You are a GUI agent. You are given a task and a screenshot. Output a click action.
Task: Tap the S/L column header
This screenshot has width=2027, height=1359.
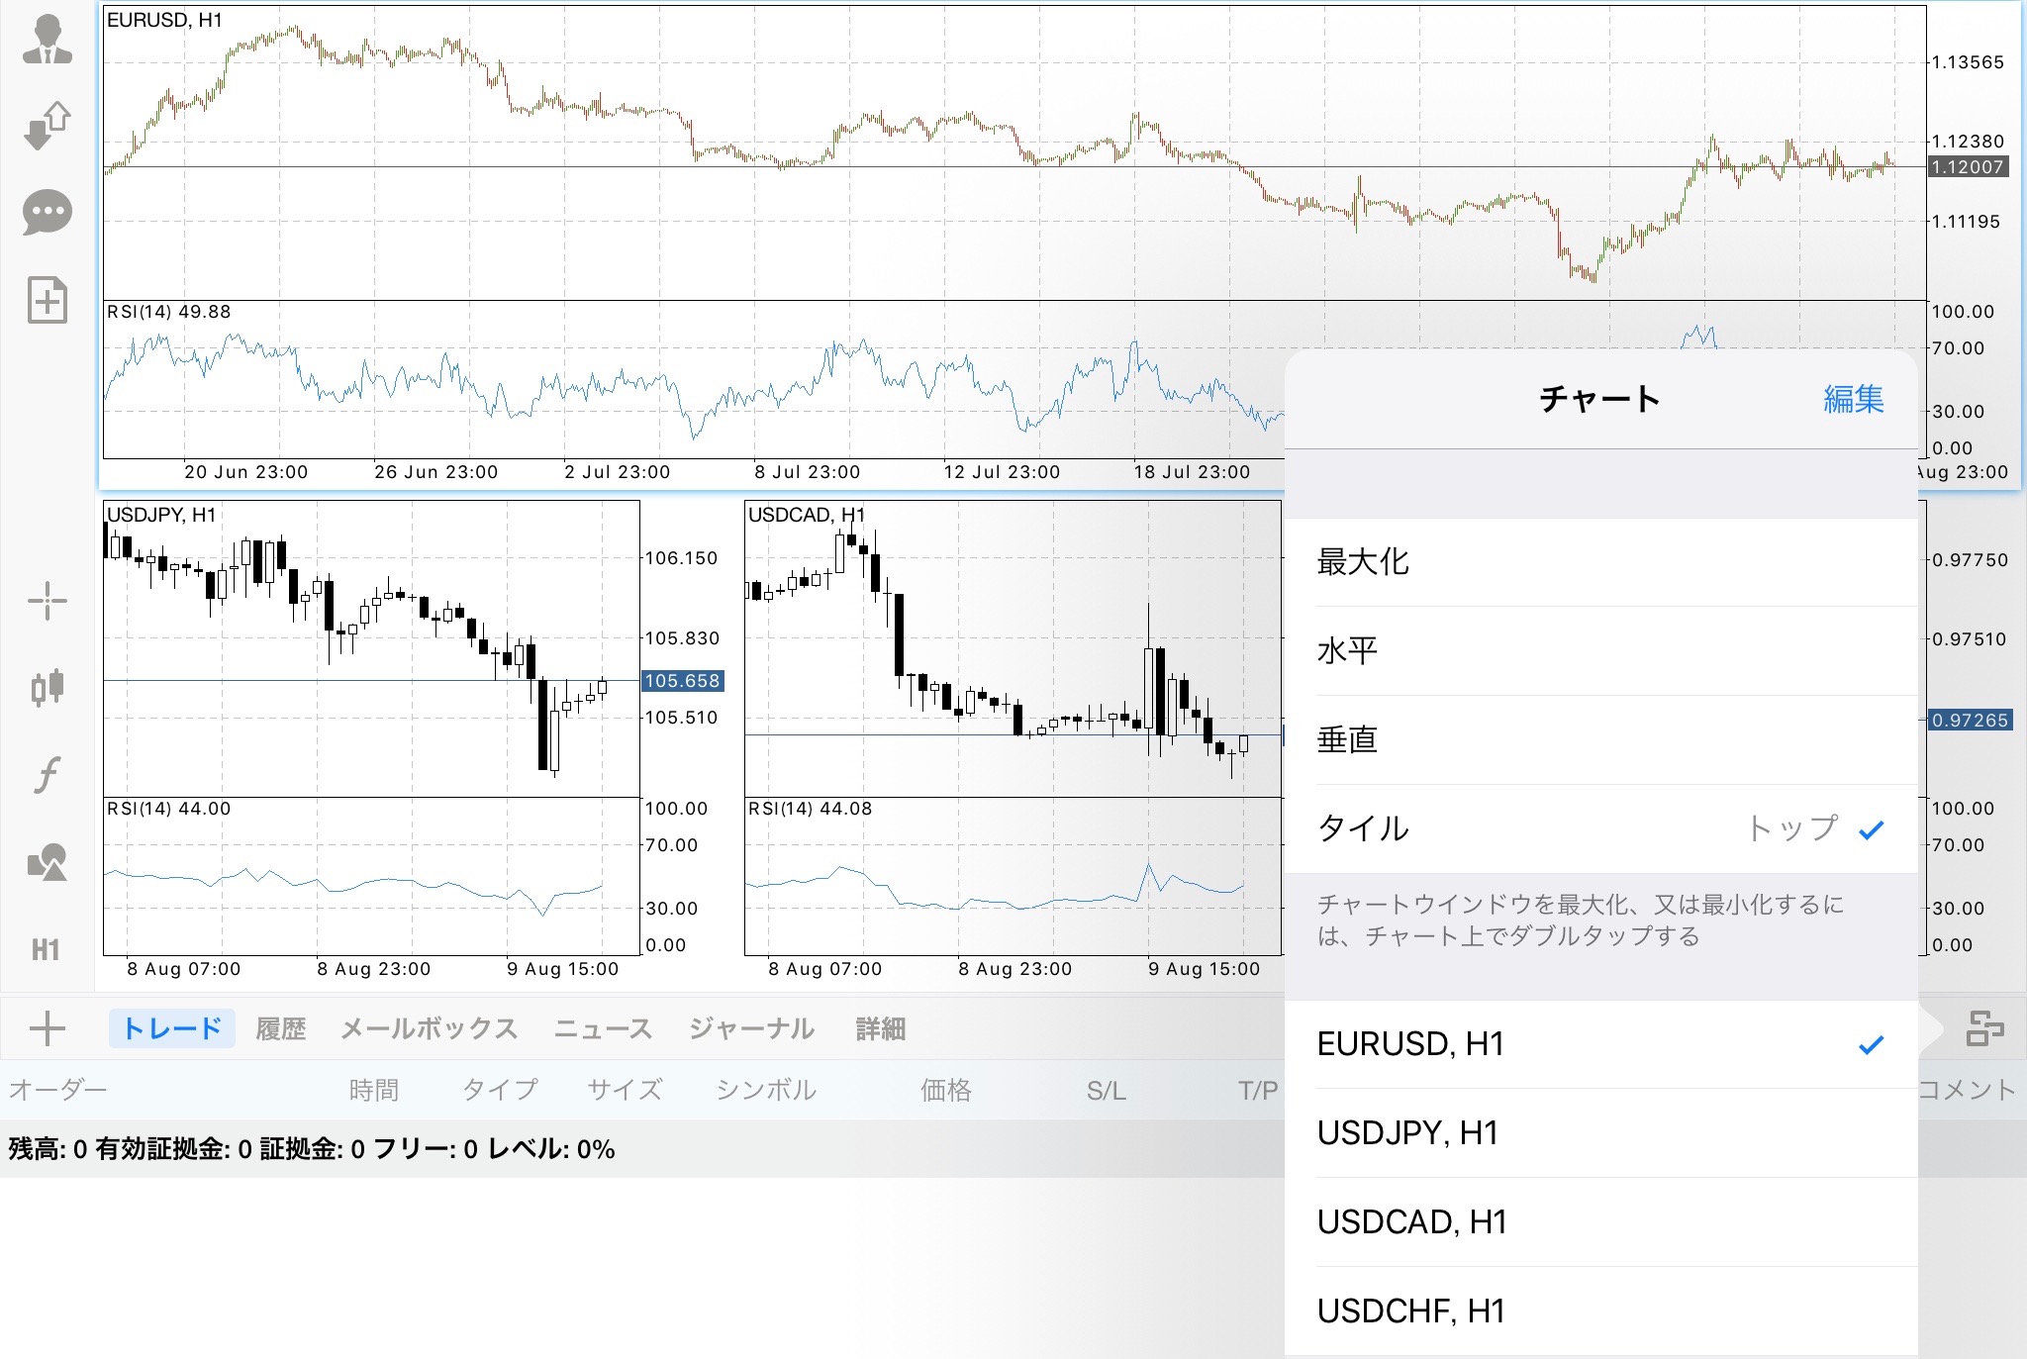point(1107,1091)
